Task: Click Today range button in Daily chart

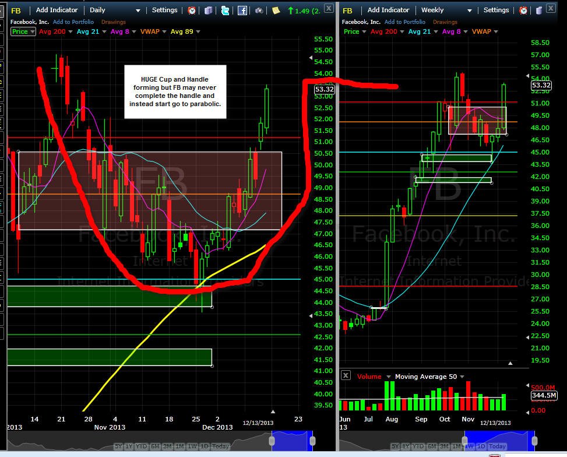Action: pos(220,446)
